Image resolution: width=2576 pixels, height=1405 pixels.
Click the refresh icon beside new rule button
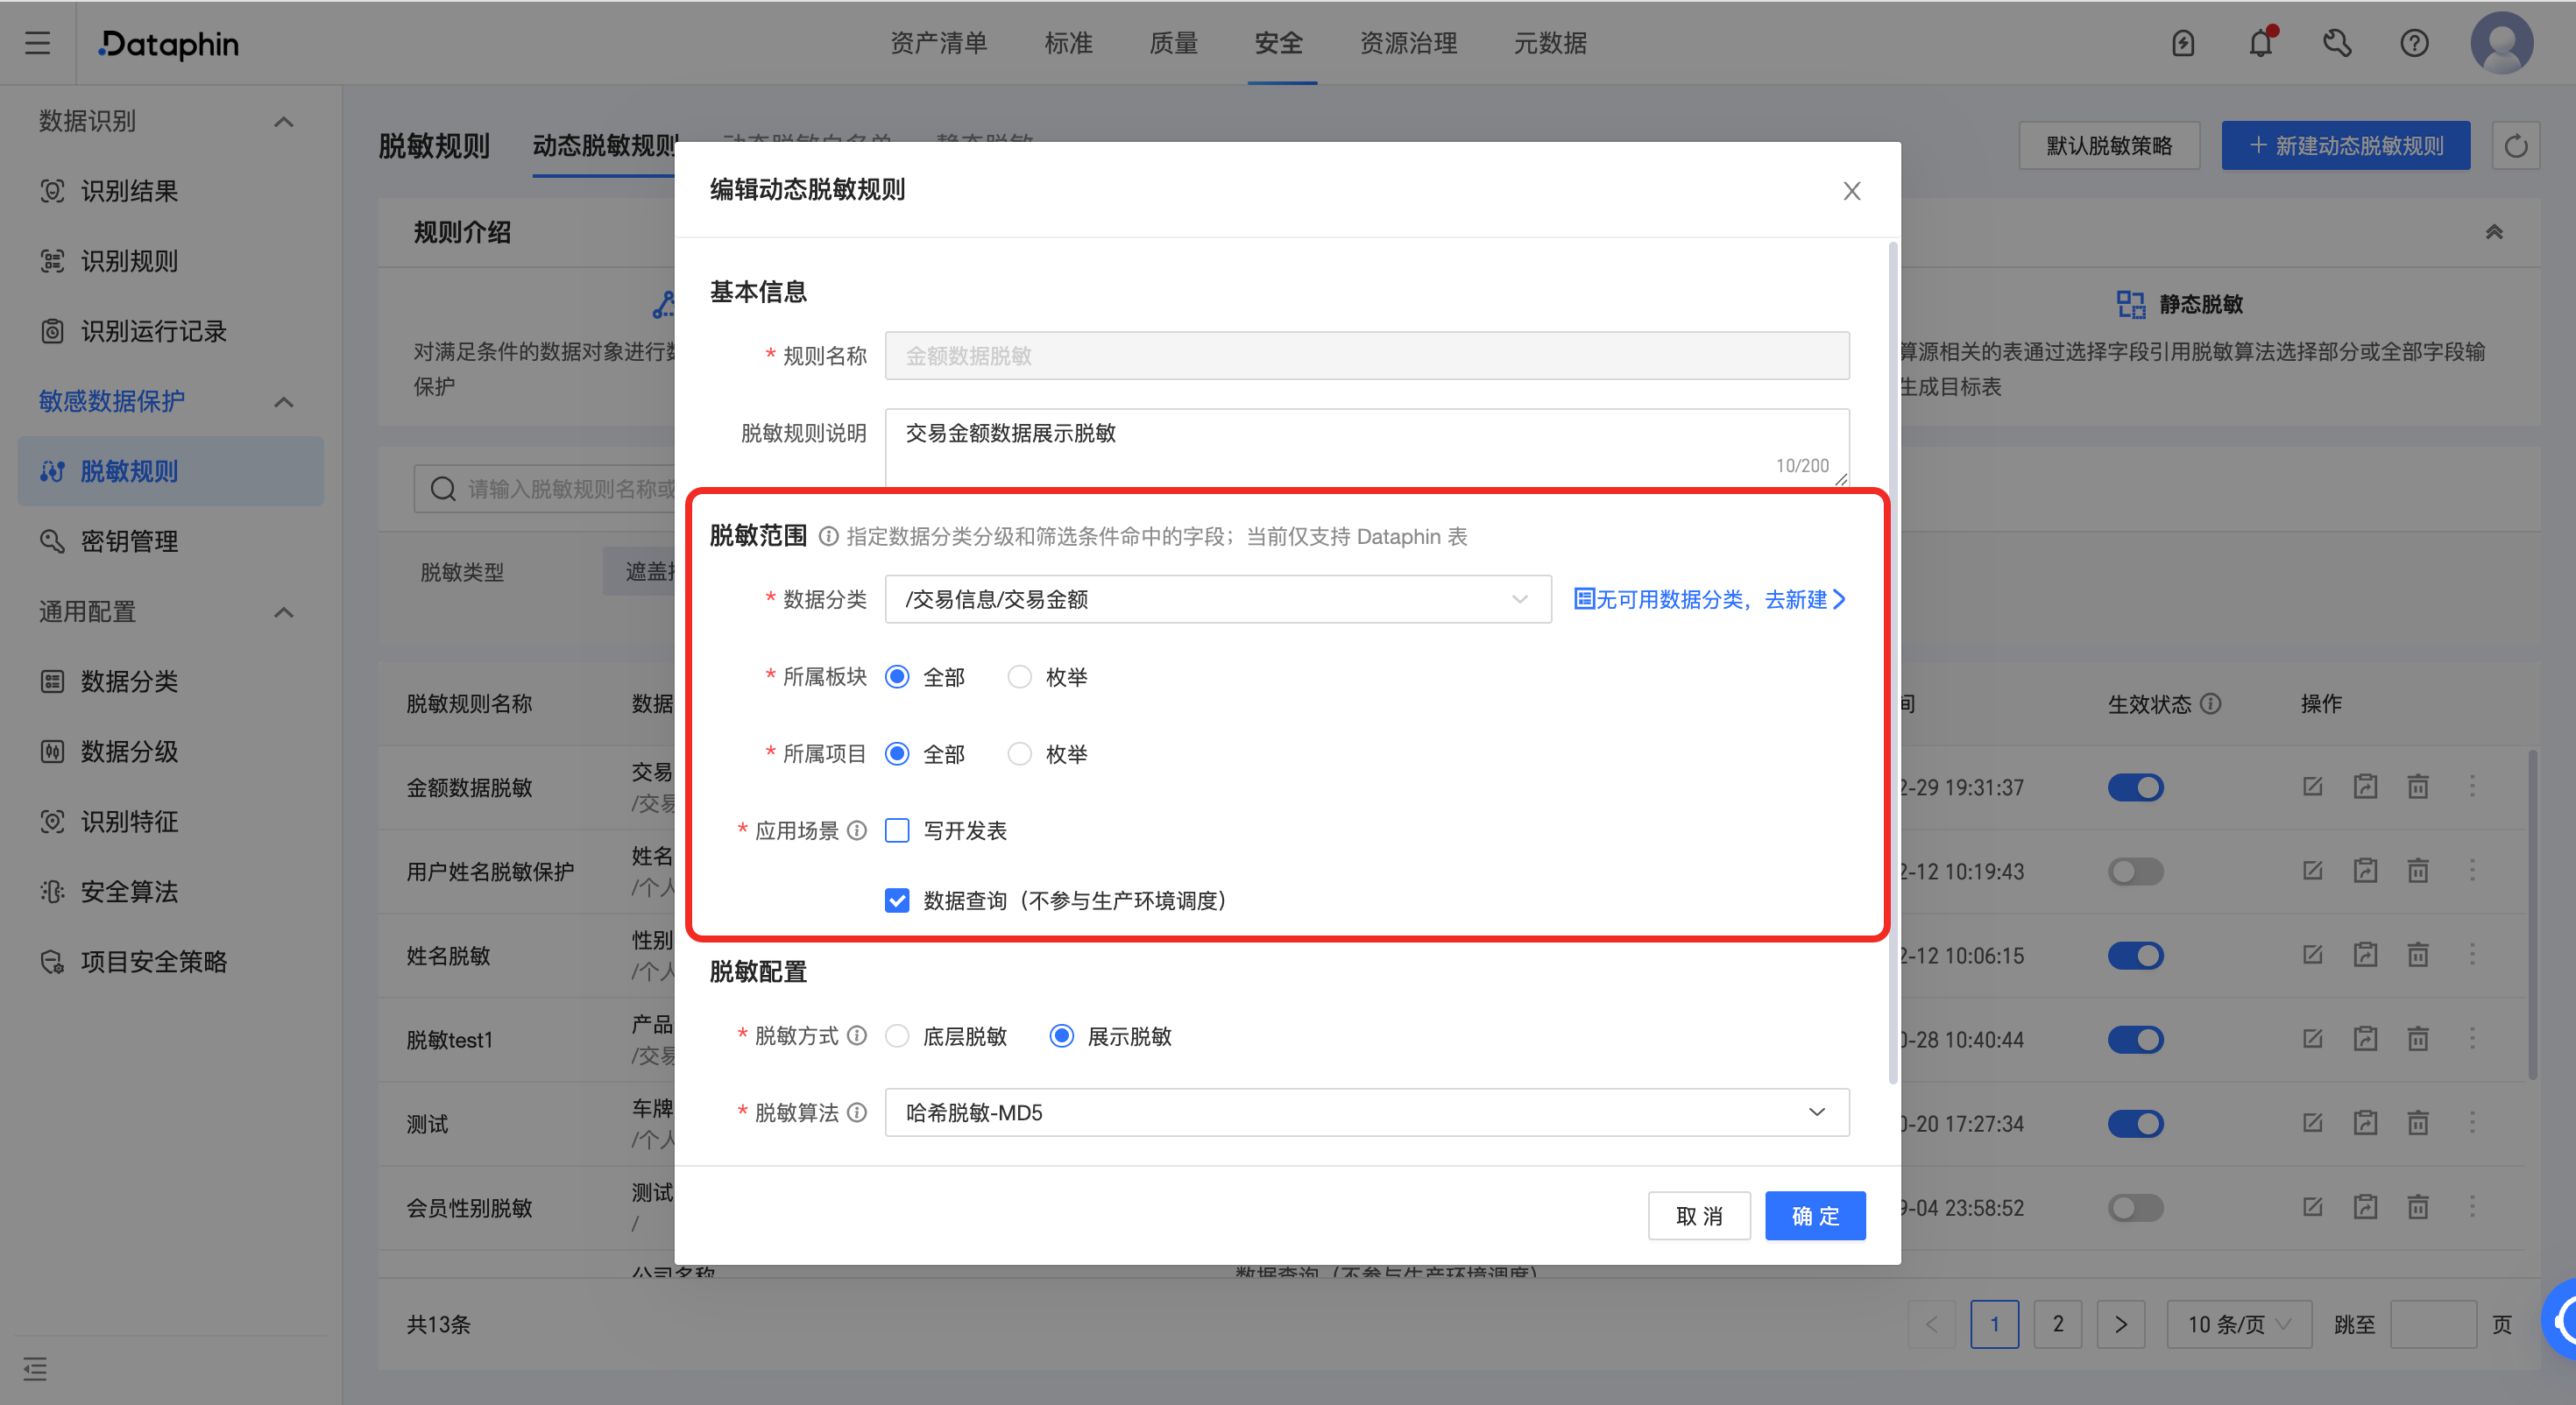[2515, 146]
